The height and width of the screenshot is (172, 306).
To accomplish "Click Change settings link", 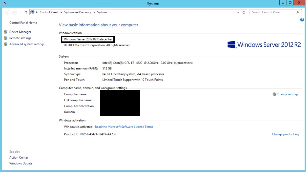I will point(287,94).
